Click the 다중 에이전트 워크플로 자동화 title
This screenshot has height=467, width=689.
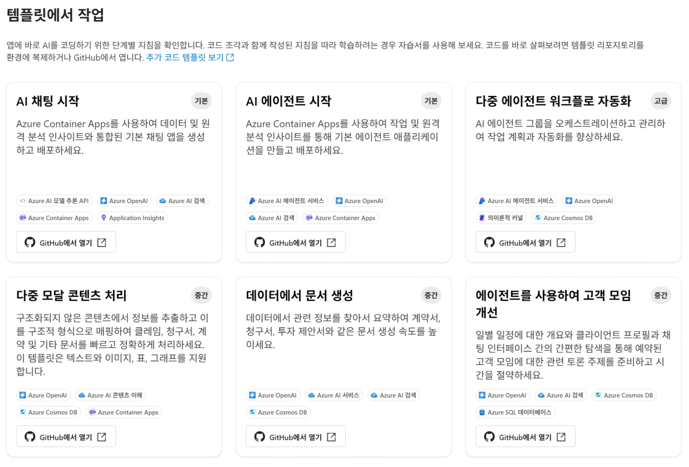[553, 101]
